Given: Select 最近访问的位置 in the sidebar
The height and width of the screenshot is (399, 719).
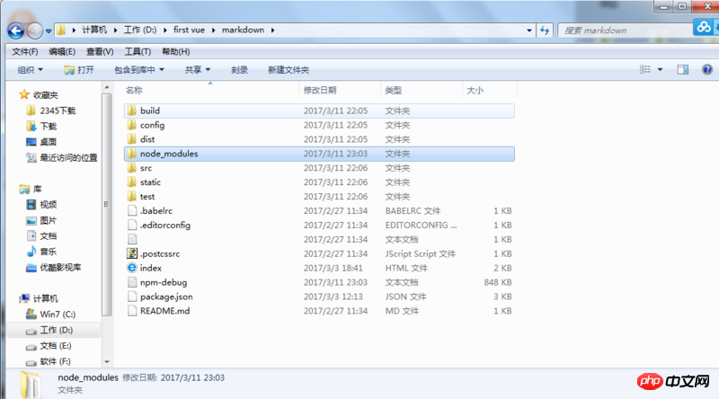Looking at the screenshot, I should [68, 158].
